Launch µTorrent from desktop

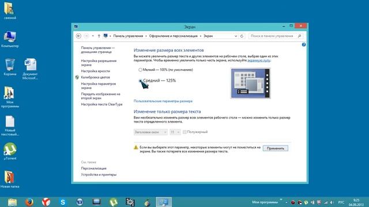click(x=10, y=151)
